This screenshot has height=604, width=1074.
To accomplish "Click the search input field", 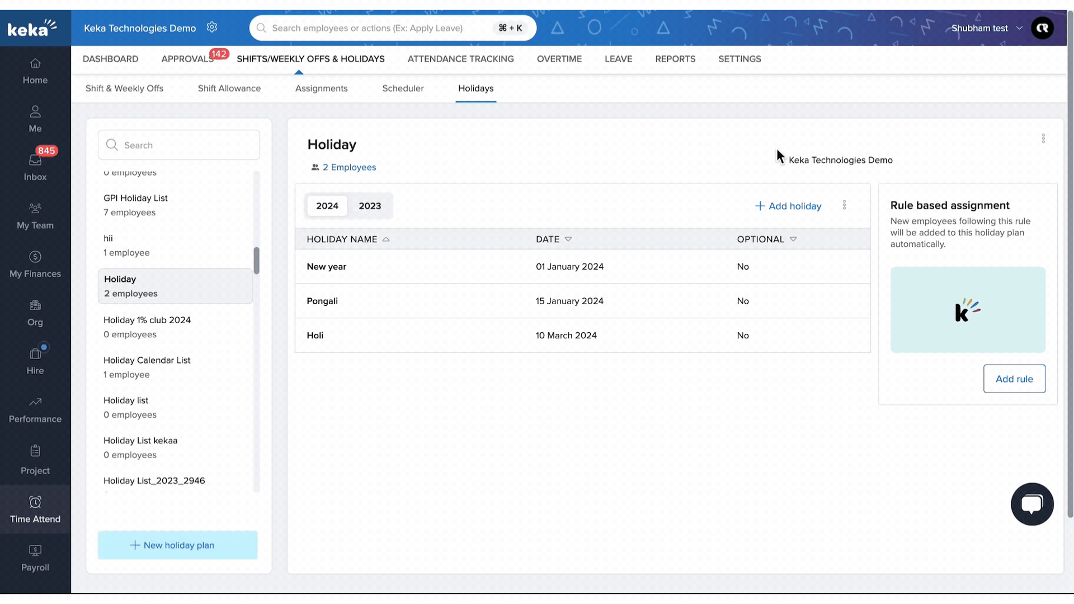I will point(179,144).
